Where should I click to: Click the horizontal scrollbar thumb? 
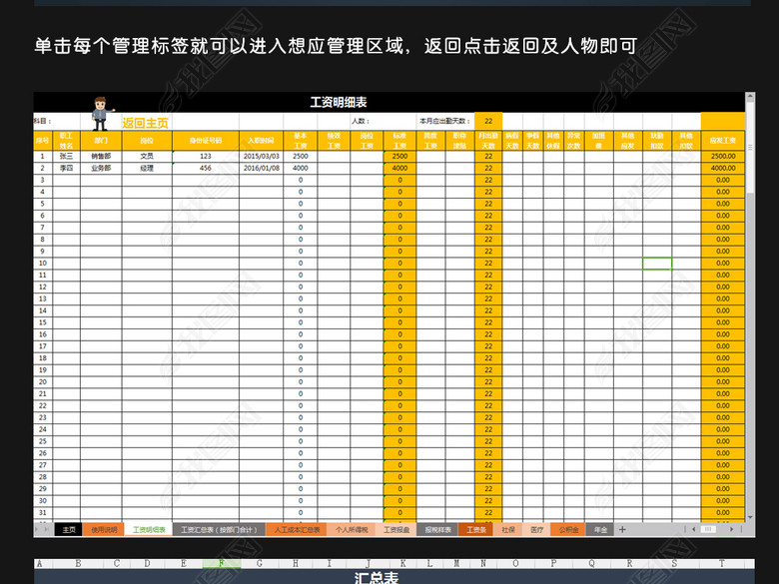pyautogui.click(x=708, y=529)
